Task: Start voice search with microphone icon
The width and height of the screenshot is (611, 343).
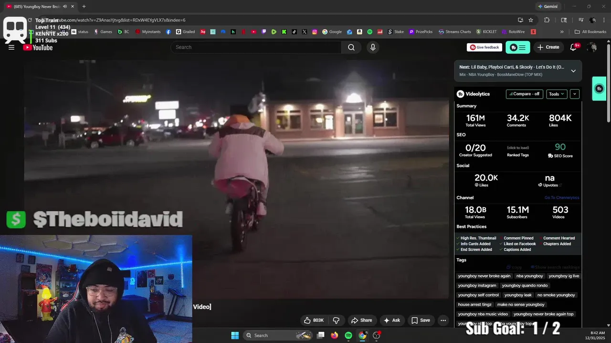Action: (373, 47)
